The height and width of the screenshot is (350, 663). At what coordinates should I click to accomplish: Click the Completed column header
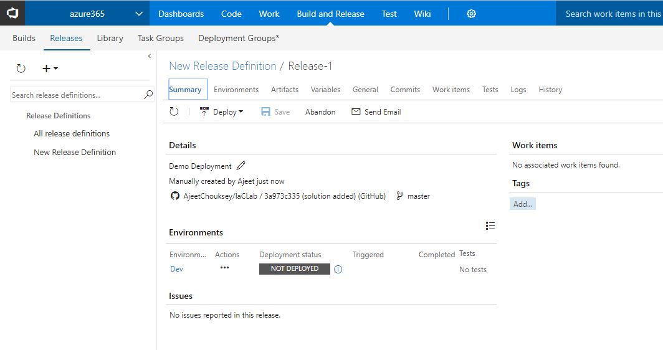click(x=437, y=255)
